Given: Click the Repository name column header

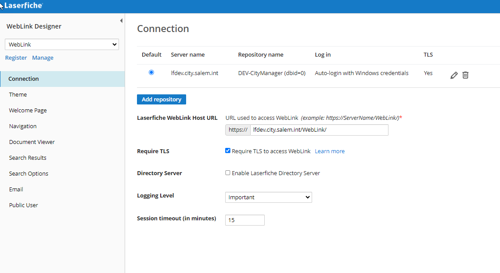Looking at the screenshot, I should click(261, 54).
